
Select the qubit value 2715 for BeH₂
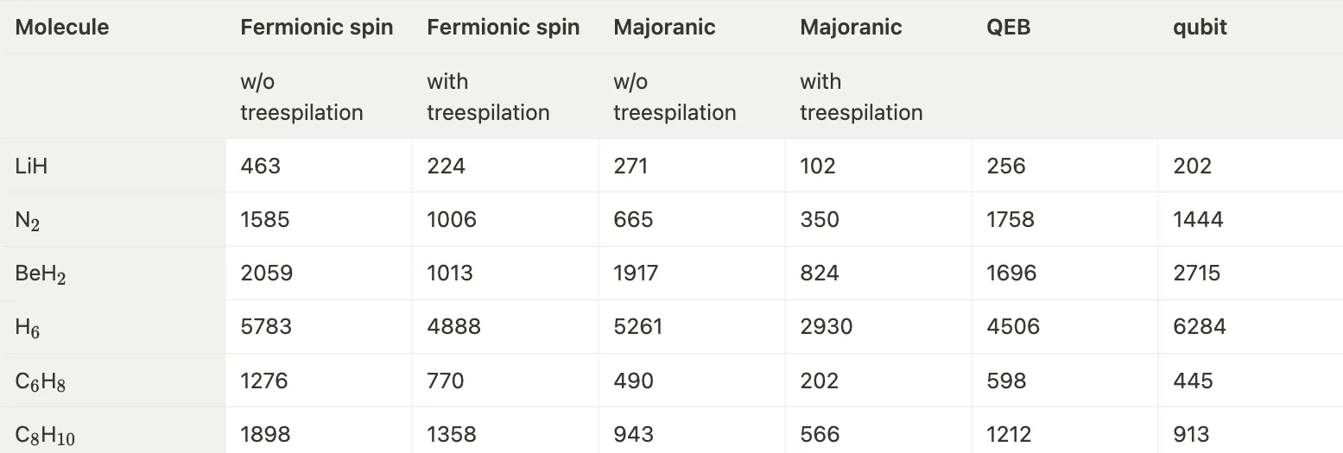tap(1196, 274)
